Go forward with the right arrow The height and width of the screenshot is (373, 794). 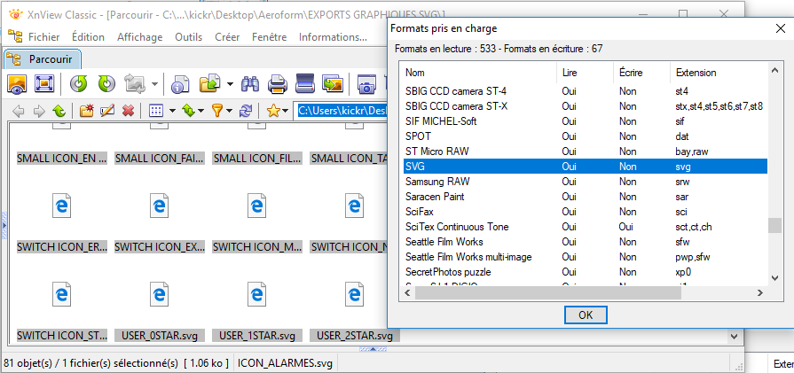[38, 111]
